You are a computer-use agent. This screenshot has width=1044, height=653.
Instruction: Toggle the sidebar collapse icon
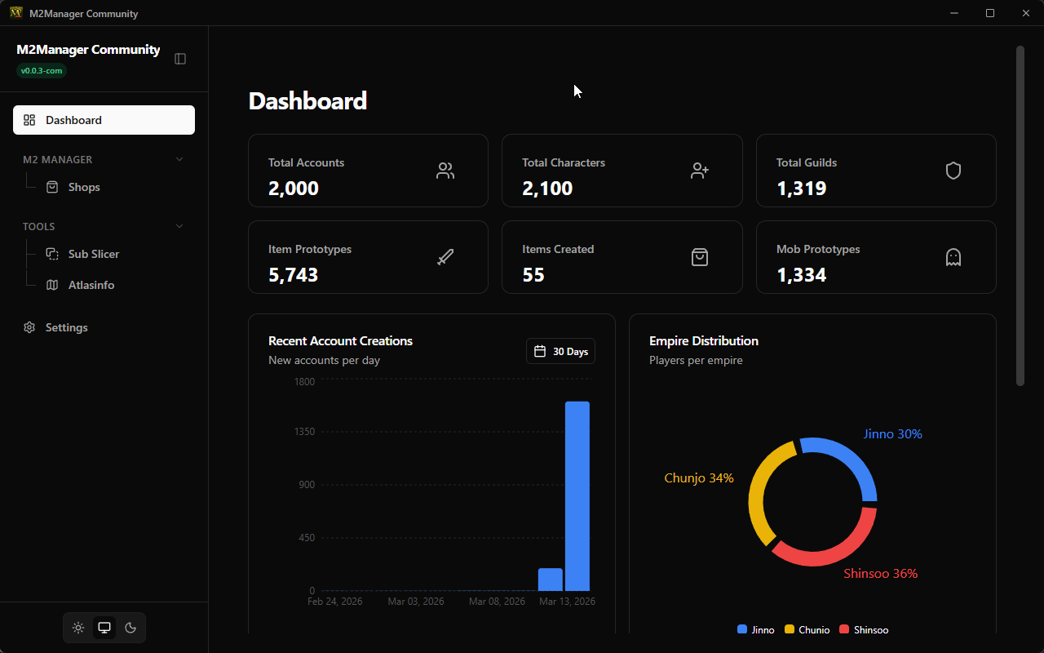180,59
